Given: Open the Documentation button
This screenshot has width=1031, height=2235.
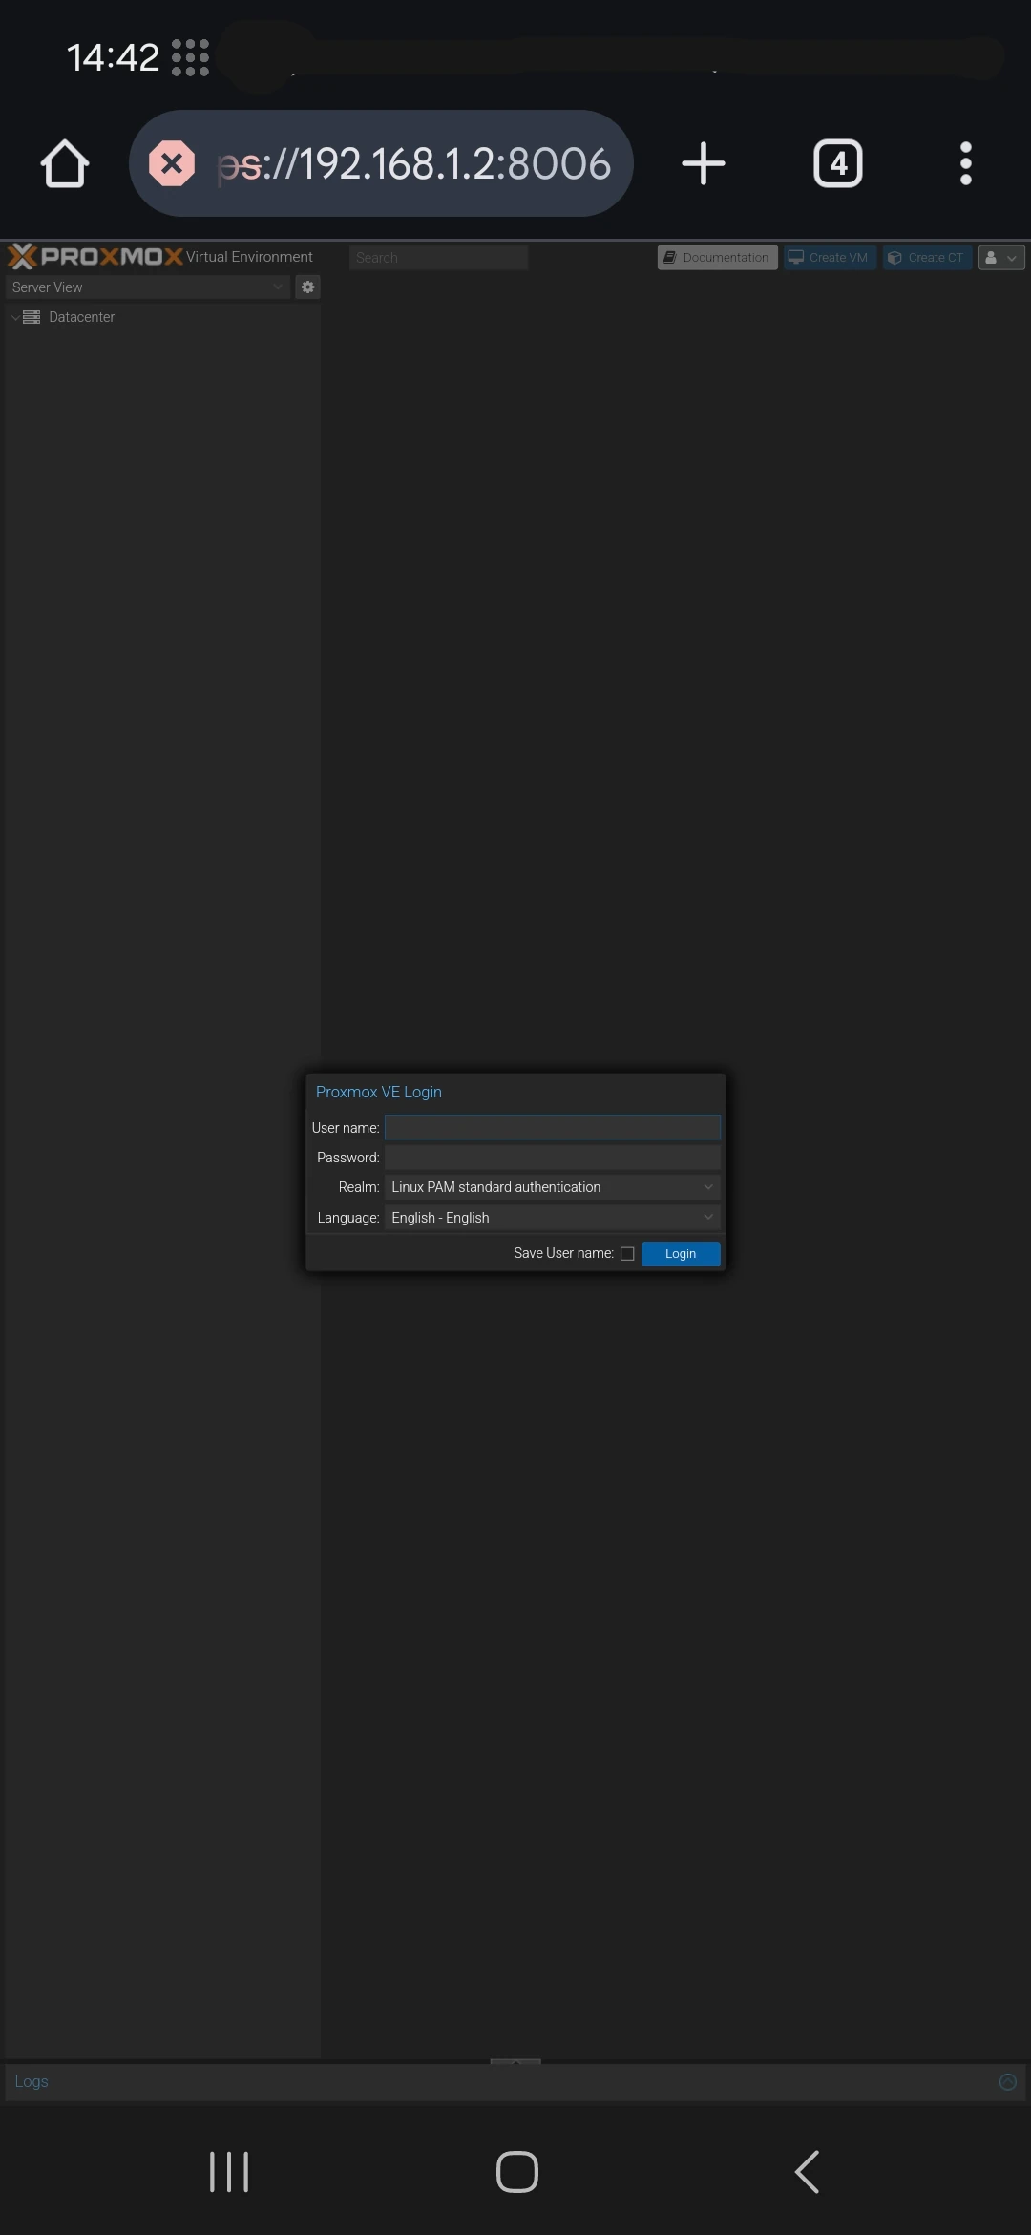Looking at the screenshot, I should click(717, 257).
